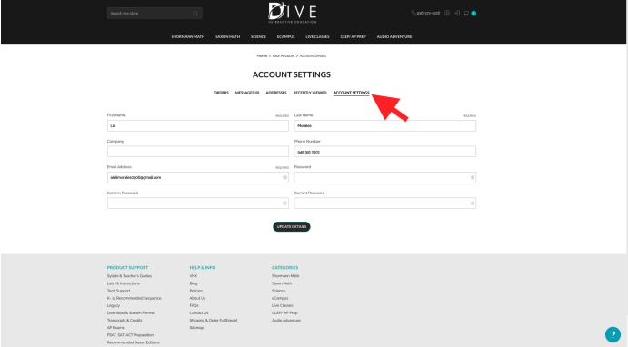The image size is (628, 347).
Task: Open the shopping cart icon
Action: [466, 14]
